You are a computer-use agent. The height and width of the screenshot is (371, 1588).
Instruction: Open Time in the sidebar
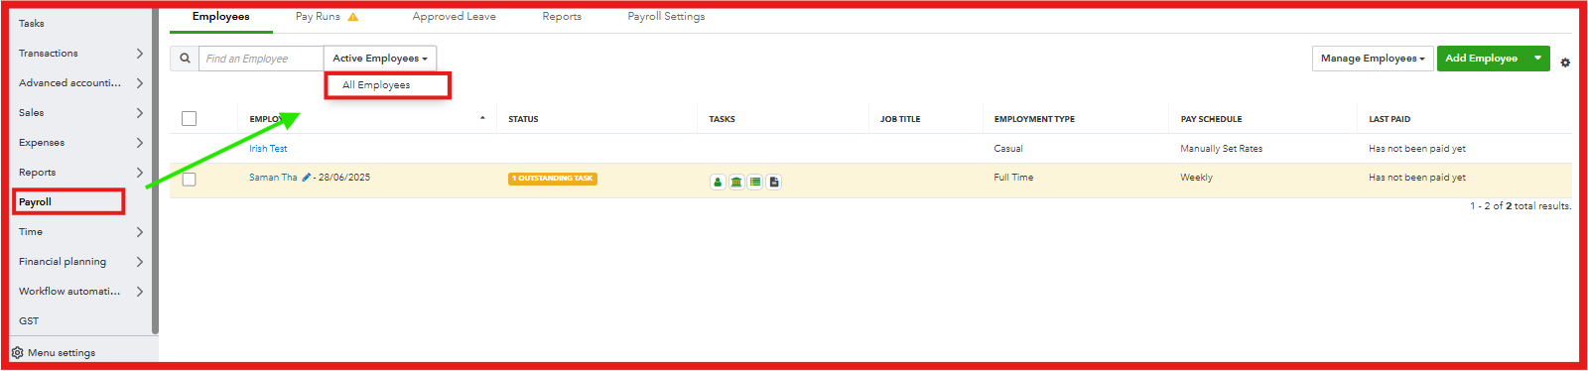click(x=31, y=232)
